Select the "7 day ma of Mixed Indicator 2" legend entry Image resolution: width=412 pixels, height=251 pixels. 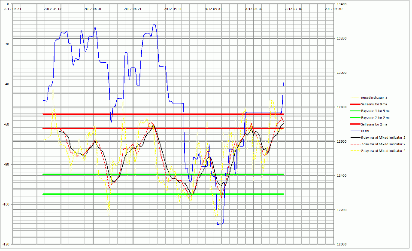(x=378, y=144)
